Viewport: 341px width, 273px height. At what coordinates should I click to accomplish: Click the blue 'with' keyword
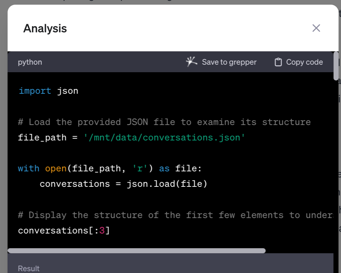pos(28,168)
